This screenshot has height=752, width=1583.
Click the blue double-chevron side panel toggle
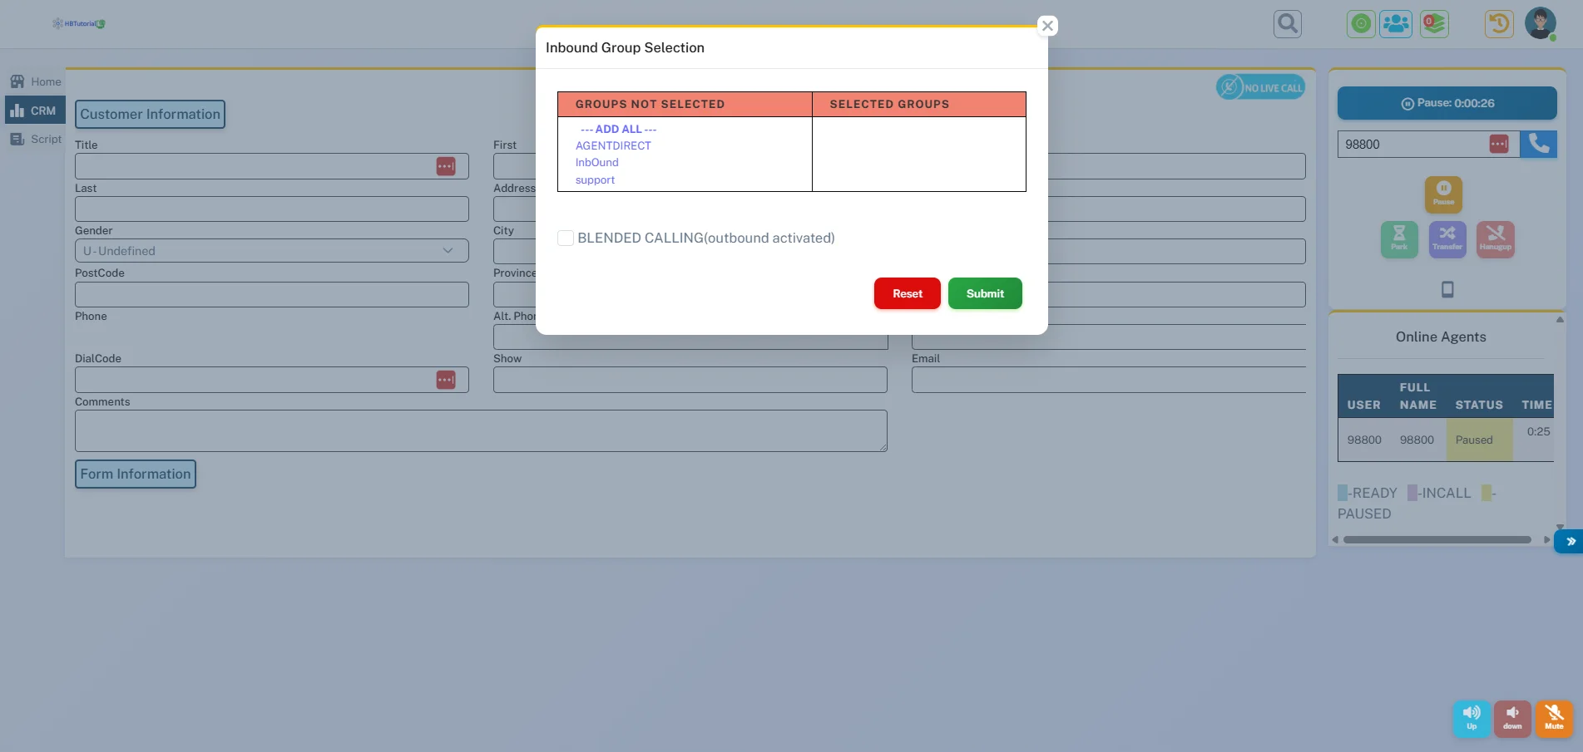[x=1569, y=541]
